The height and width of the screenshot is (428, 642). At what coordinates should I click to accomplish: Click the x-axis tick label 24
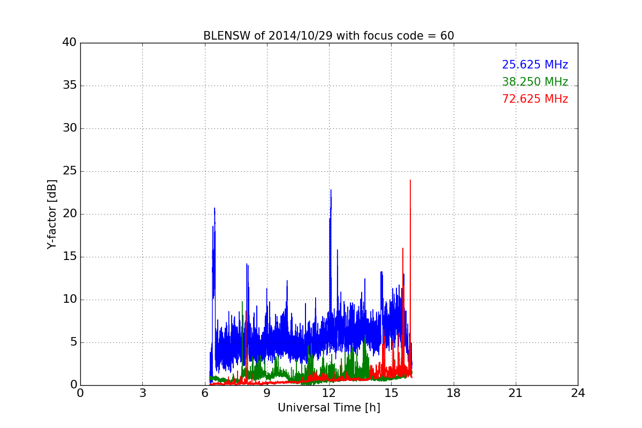[x=578, y=393]
